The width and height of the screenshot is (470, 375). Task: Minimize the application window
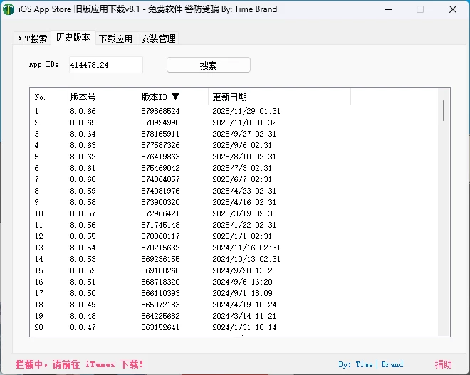[388, 9]
